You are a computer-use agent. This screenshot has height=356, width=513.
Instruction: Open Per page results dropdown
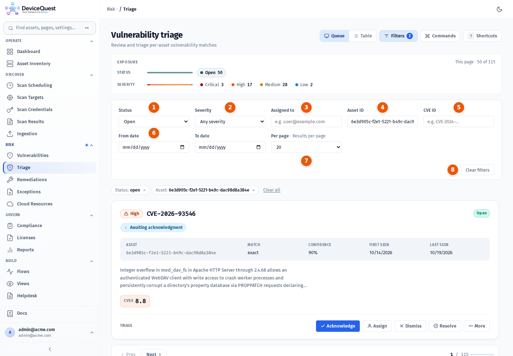point(306,147)
